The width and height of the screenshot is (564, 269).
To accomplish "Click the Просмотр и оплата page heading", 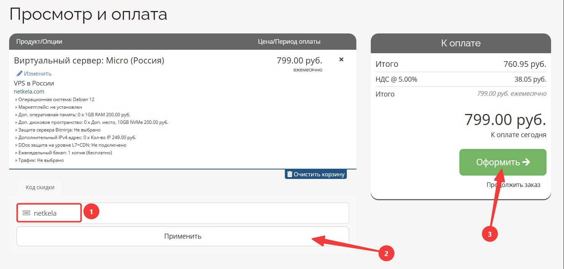I will (88, 14).
